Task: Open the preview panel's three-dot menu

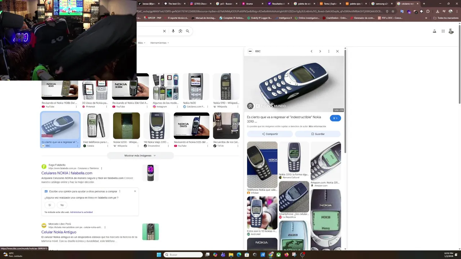Action: (328, 51)
